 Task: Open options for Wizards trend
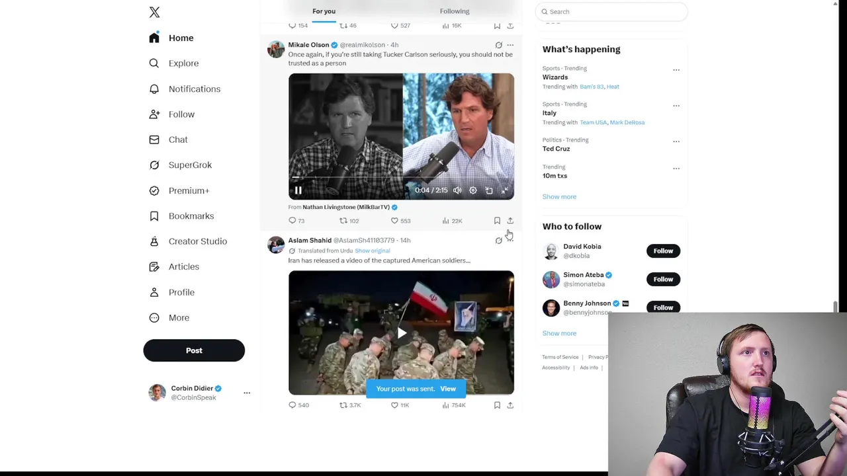point(676,69)
